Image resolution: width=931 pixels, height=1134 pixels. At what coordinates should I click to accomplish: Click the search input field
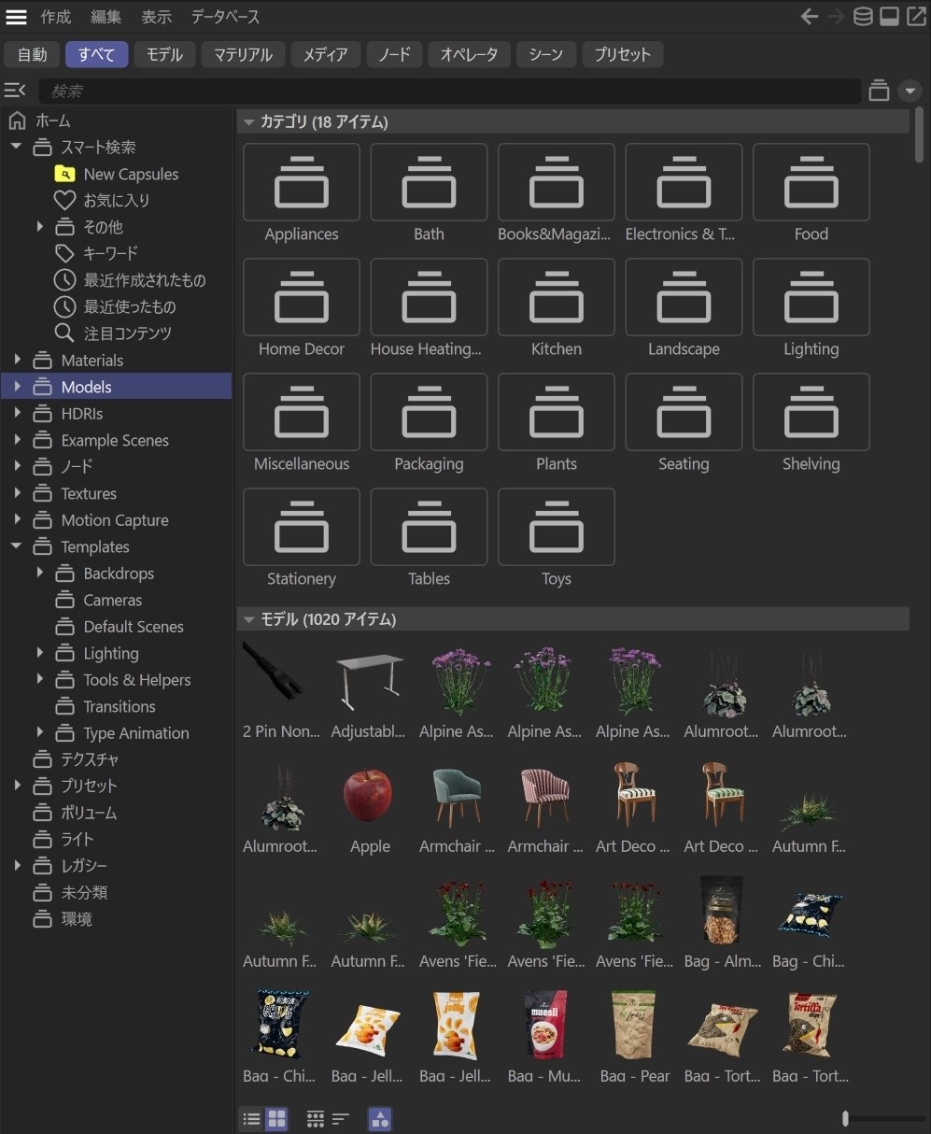[449, 91]
